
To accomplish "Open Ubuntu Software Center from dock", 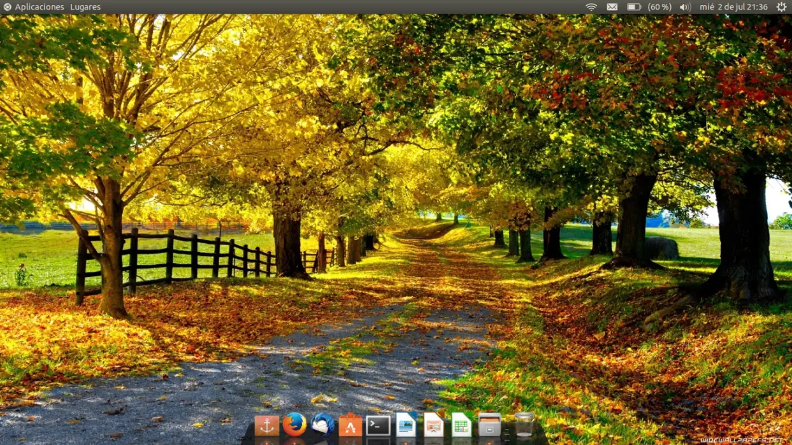I will 350,425.
